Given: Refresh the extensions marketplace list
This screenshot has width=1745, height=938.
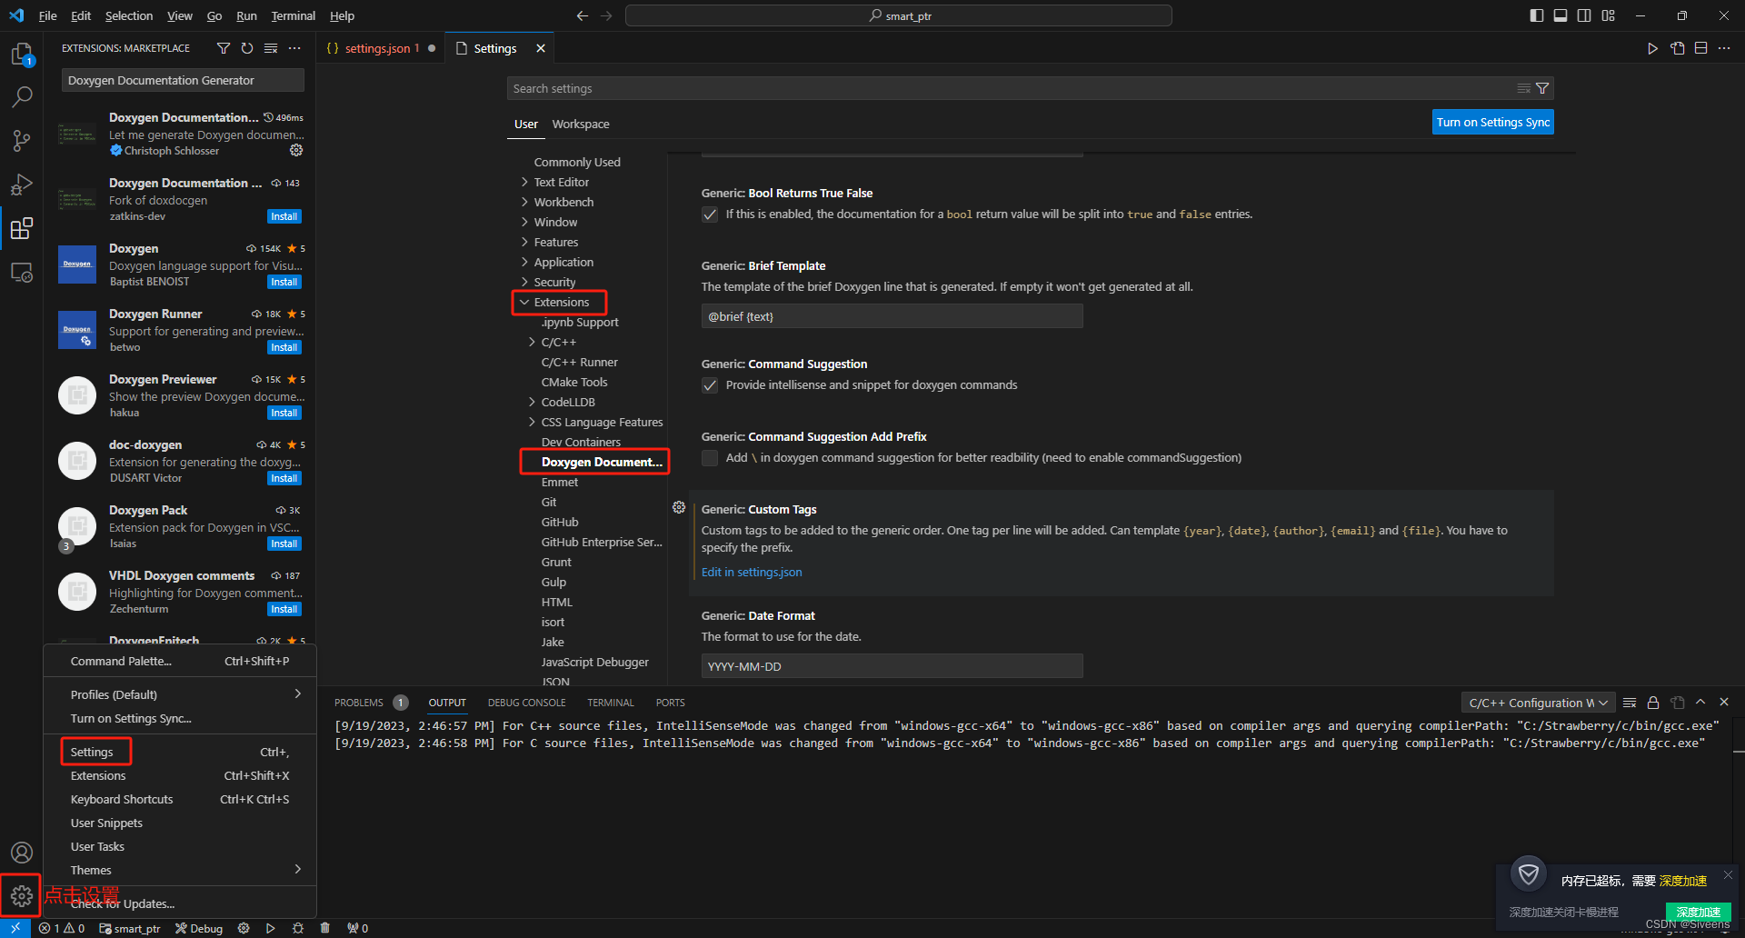Looking at the screenshot, I should coord(247,48).
